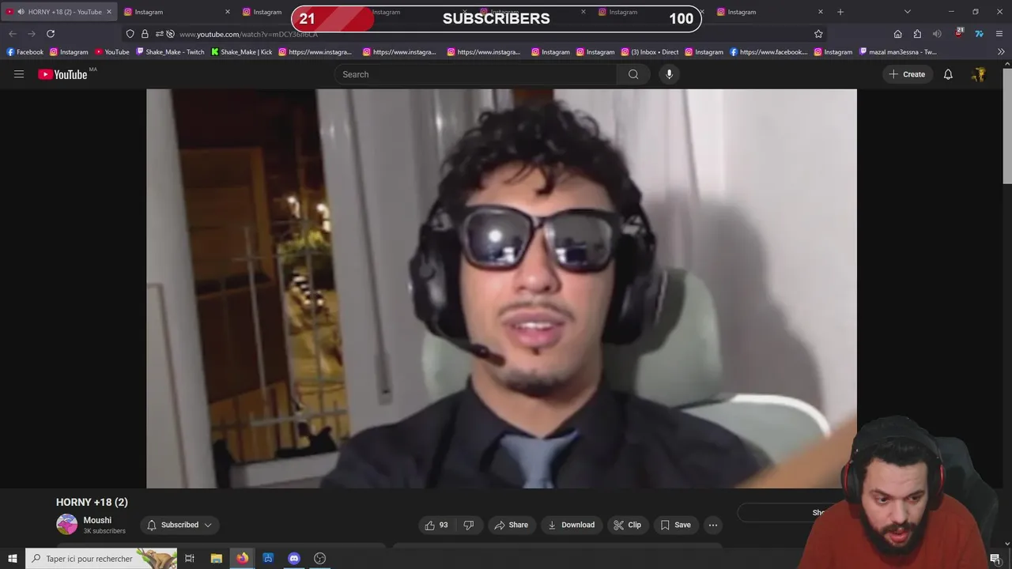Start voice search with the microphone icon
Image resolution: width=1012 pixels, height=569 pixels.
(x=669, y=74)
